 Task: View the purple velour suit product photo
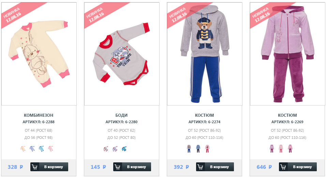[287, 54]
